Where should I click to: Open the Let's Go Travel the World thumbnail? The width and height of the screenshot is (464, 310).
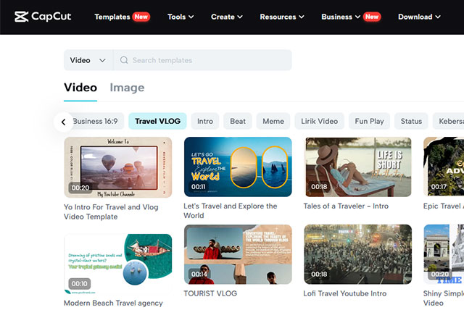pyautogui.click(x=238, y=167)
